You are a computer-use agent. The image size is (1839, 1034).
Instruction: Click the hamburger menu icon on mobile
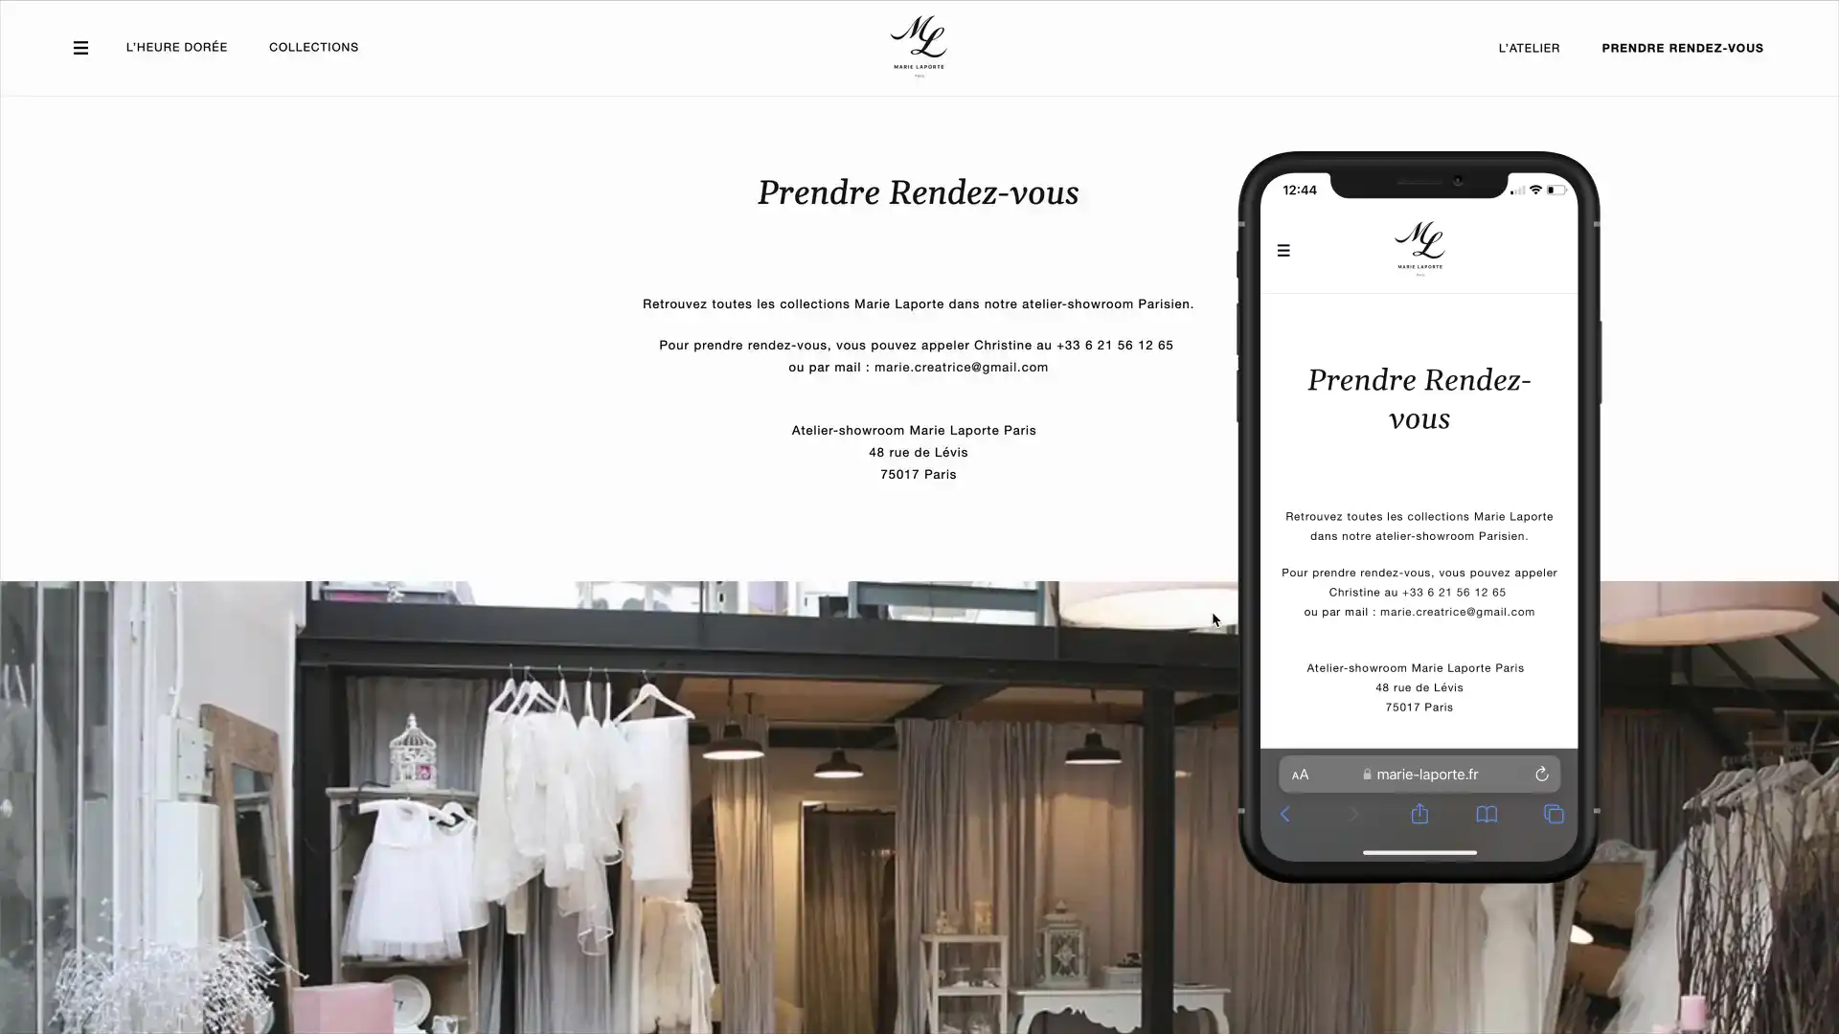(1283, 250)
